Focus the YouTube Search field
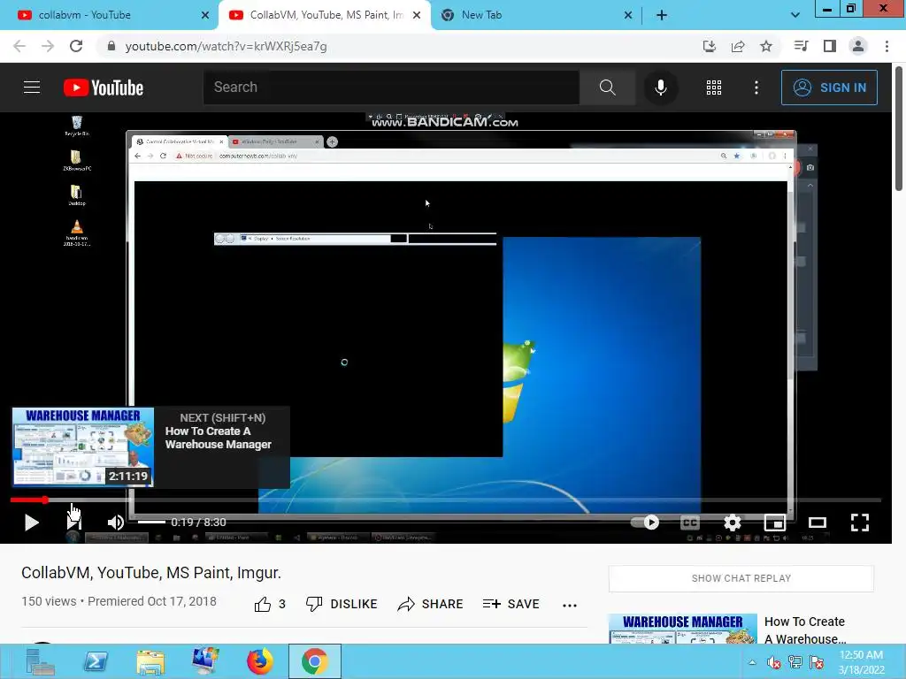Image resolution: width=906 pixels, height=679 pixels. (x=391, y=88)
